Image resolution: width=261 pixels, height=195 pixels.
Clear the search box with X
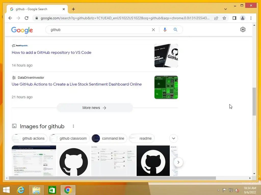tap(153, 30)
